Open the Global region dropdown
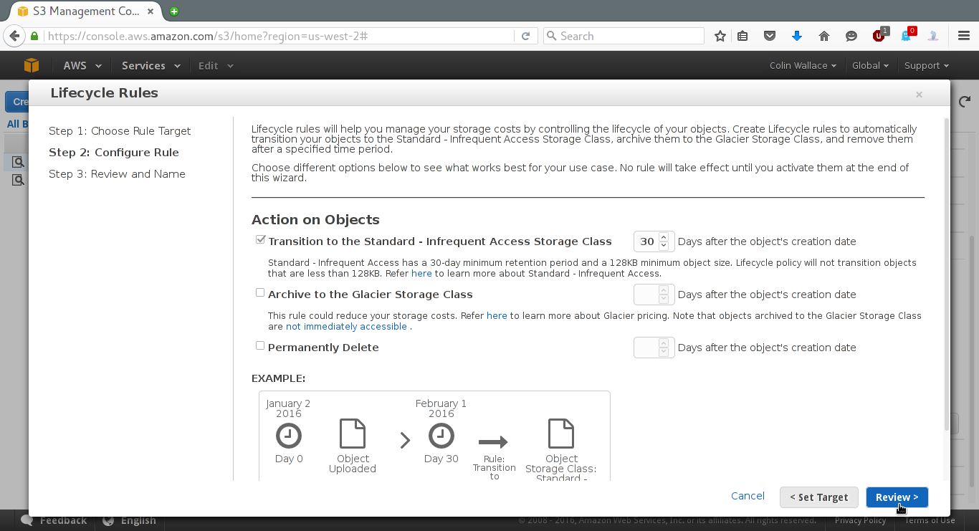979x531 pixels. 870,65
